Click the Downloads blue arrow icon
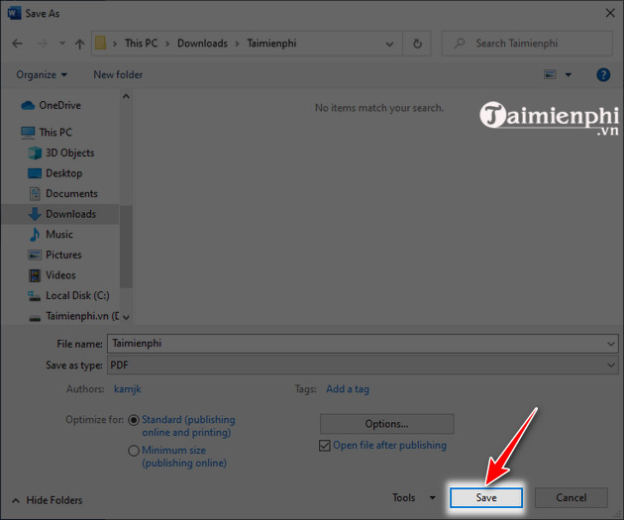624x520 pixels. (x=35, y=214)
